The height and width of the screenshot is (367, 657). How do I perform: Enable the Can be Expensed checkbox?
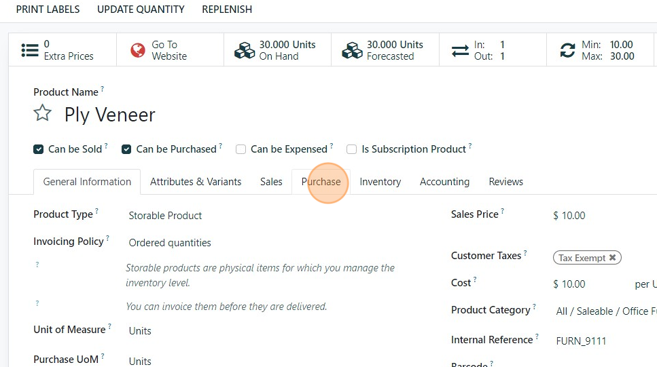pyautogui.click(x=241, y=149)
